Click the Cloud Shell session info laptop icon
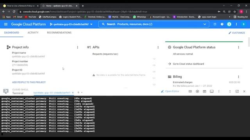250x140 pixels. 212,91
